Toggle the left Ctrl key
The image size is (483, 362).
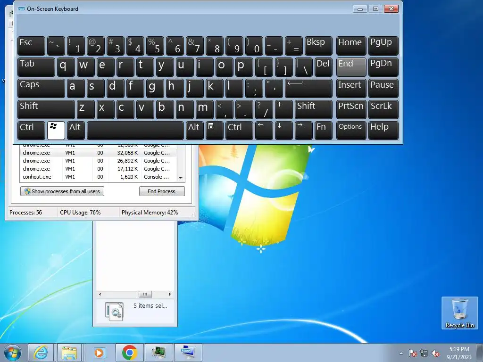point(32,131)
